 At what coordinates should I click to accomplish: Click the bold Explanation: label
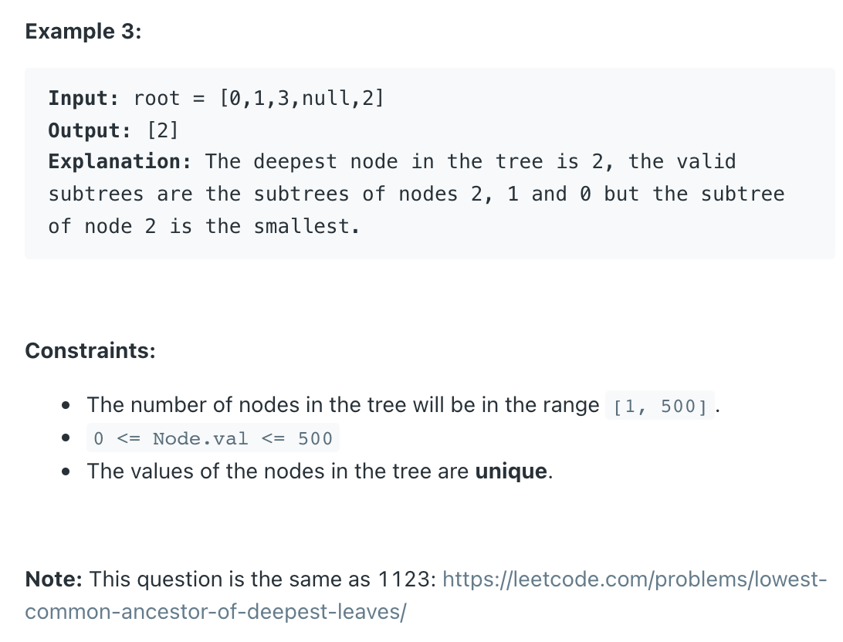(120, 162)
